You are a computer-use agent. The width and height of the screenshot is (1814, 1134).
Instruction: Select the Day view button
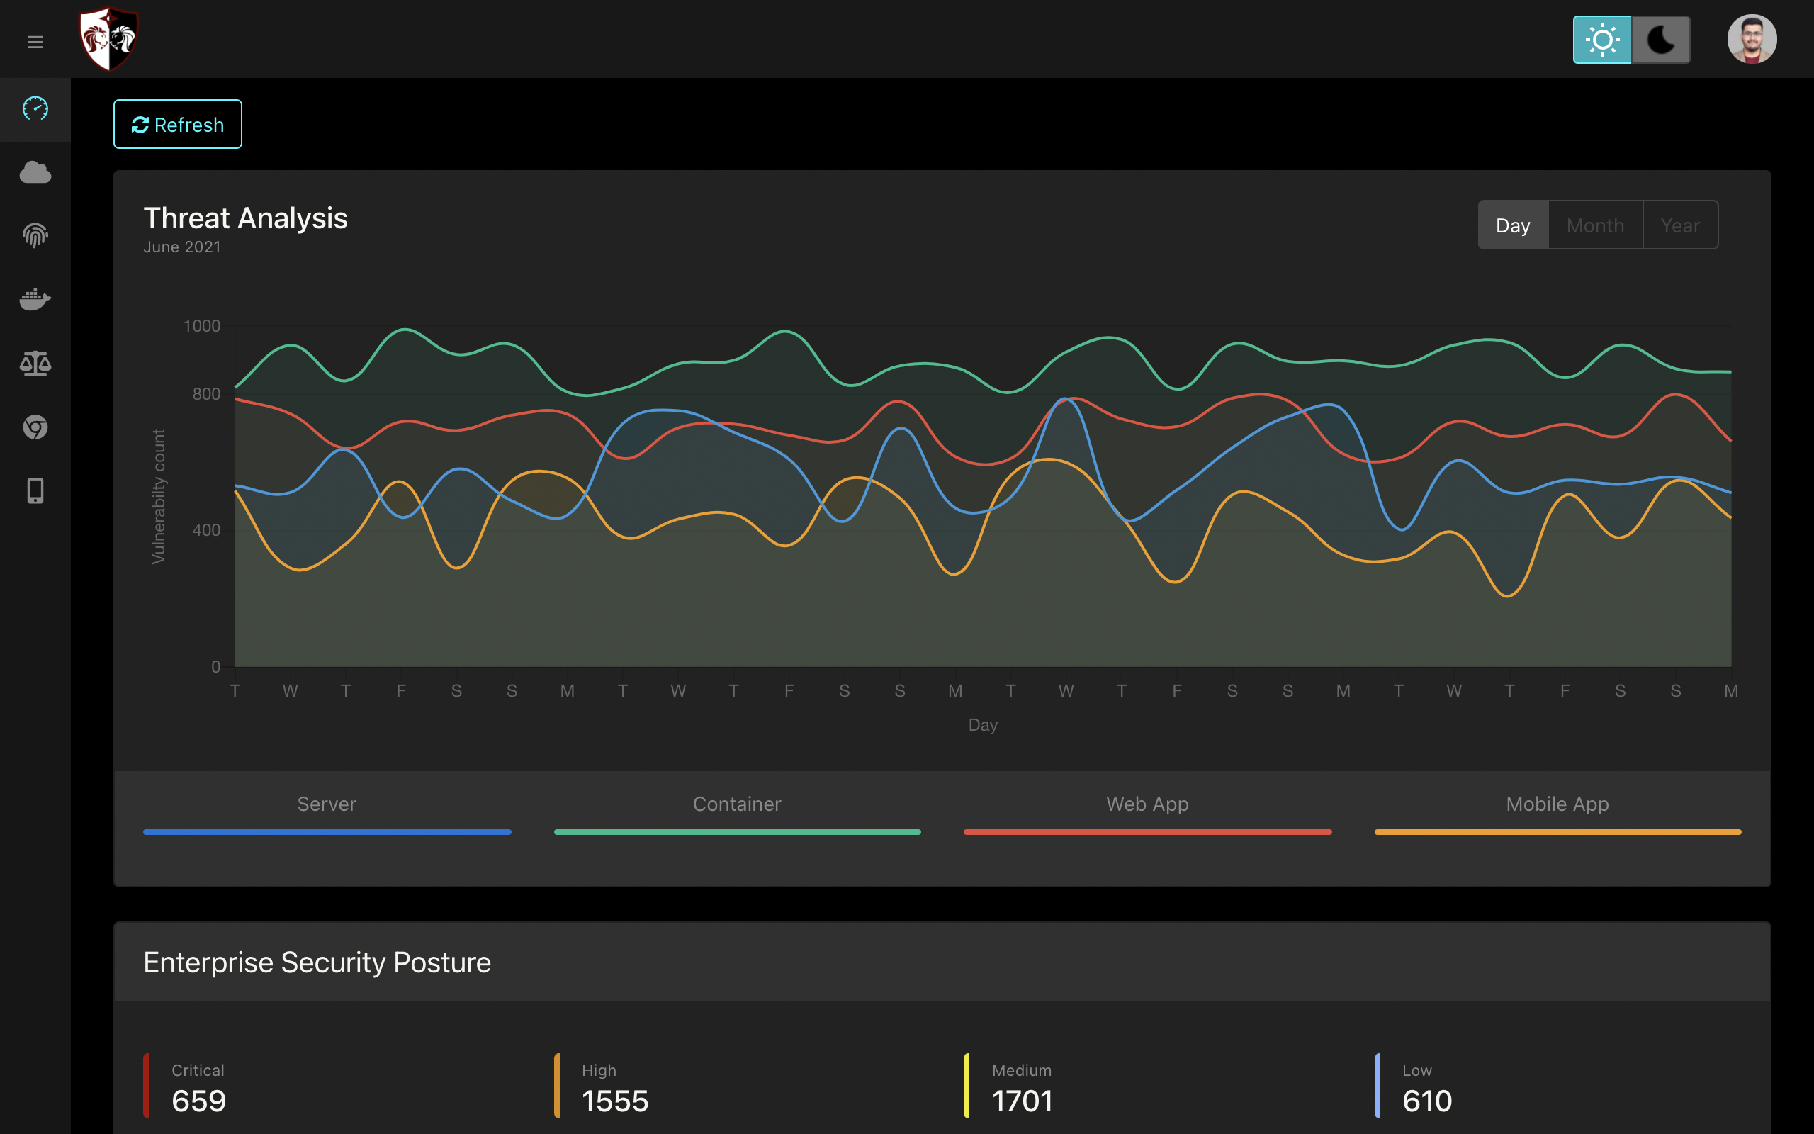pyautogui.click(x=1514, y=224)
